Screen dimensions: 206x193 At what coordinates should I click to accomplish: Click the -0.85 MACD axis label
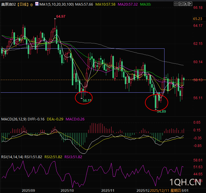point(197,146)
